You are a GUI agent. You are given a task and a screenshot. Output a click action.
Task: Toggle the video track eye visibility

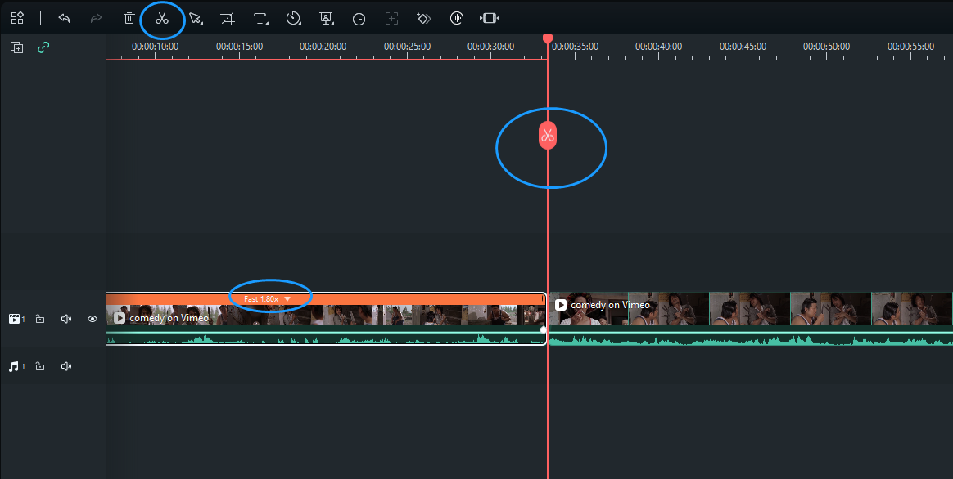92,319
